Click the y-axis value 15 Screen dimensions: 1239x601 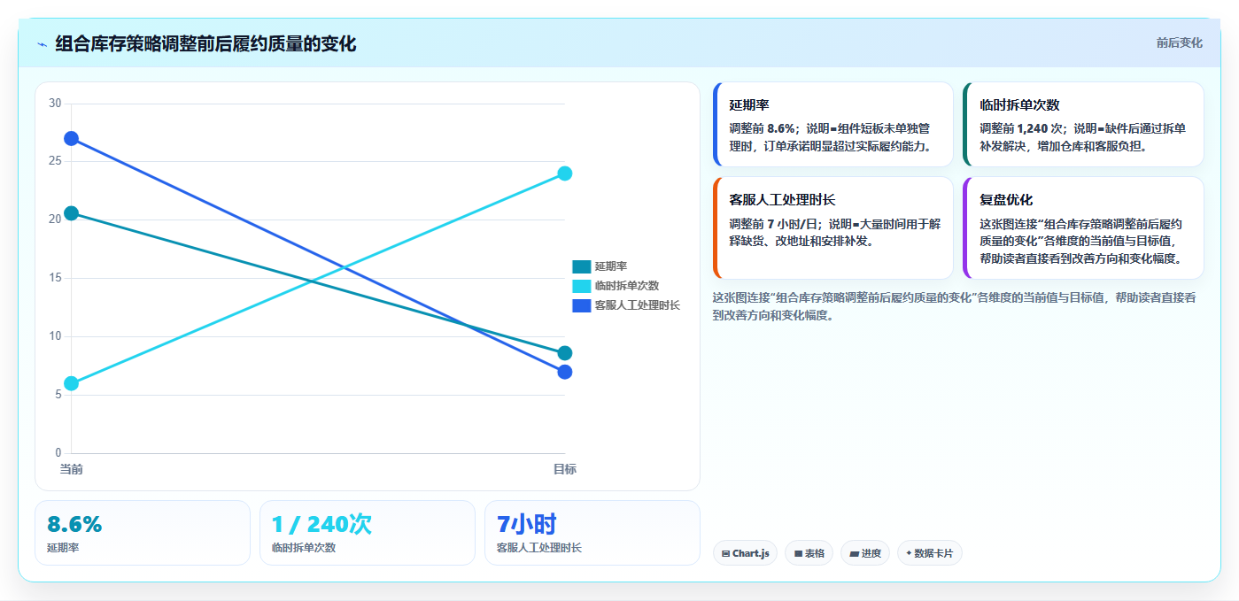(x=55, y=278)
